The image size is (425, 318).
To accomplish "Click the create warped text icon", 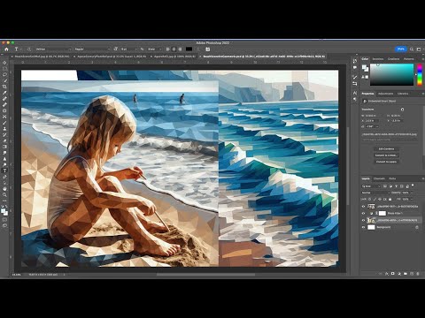I will [x=198, y=49].
